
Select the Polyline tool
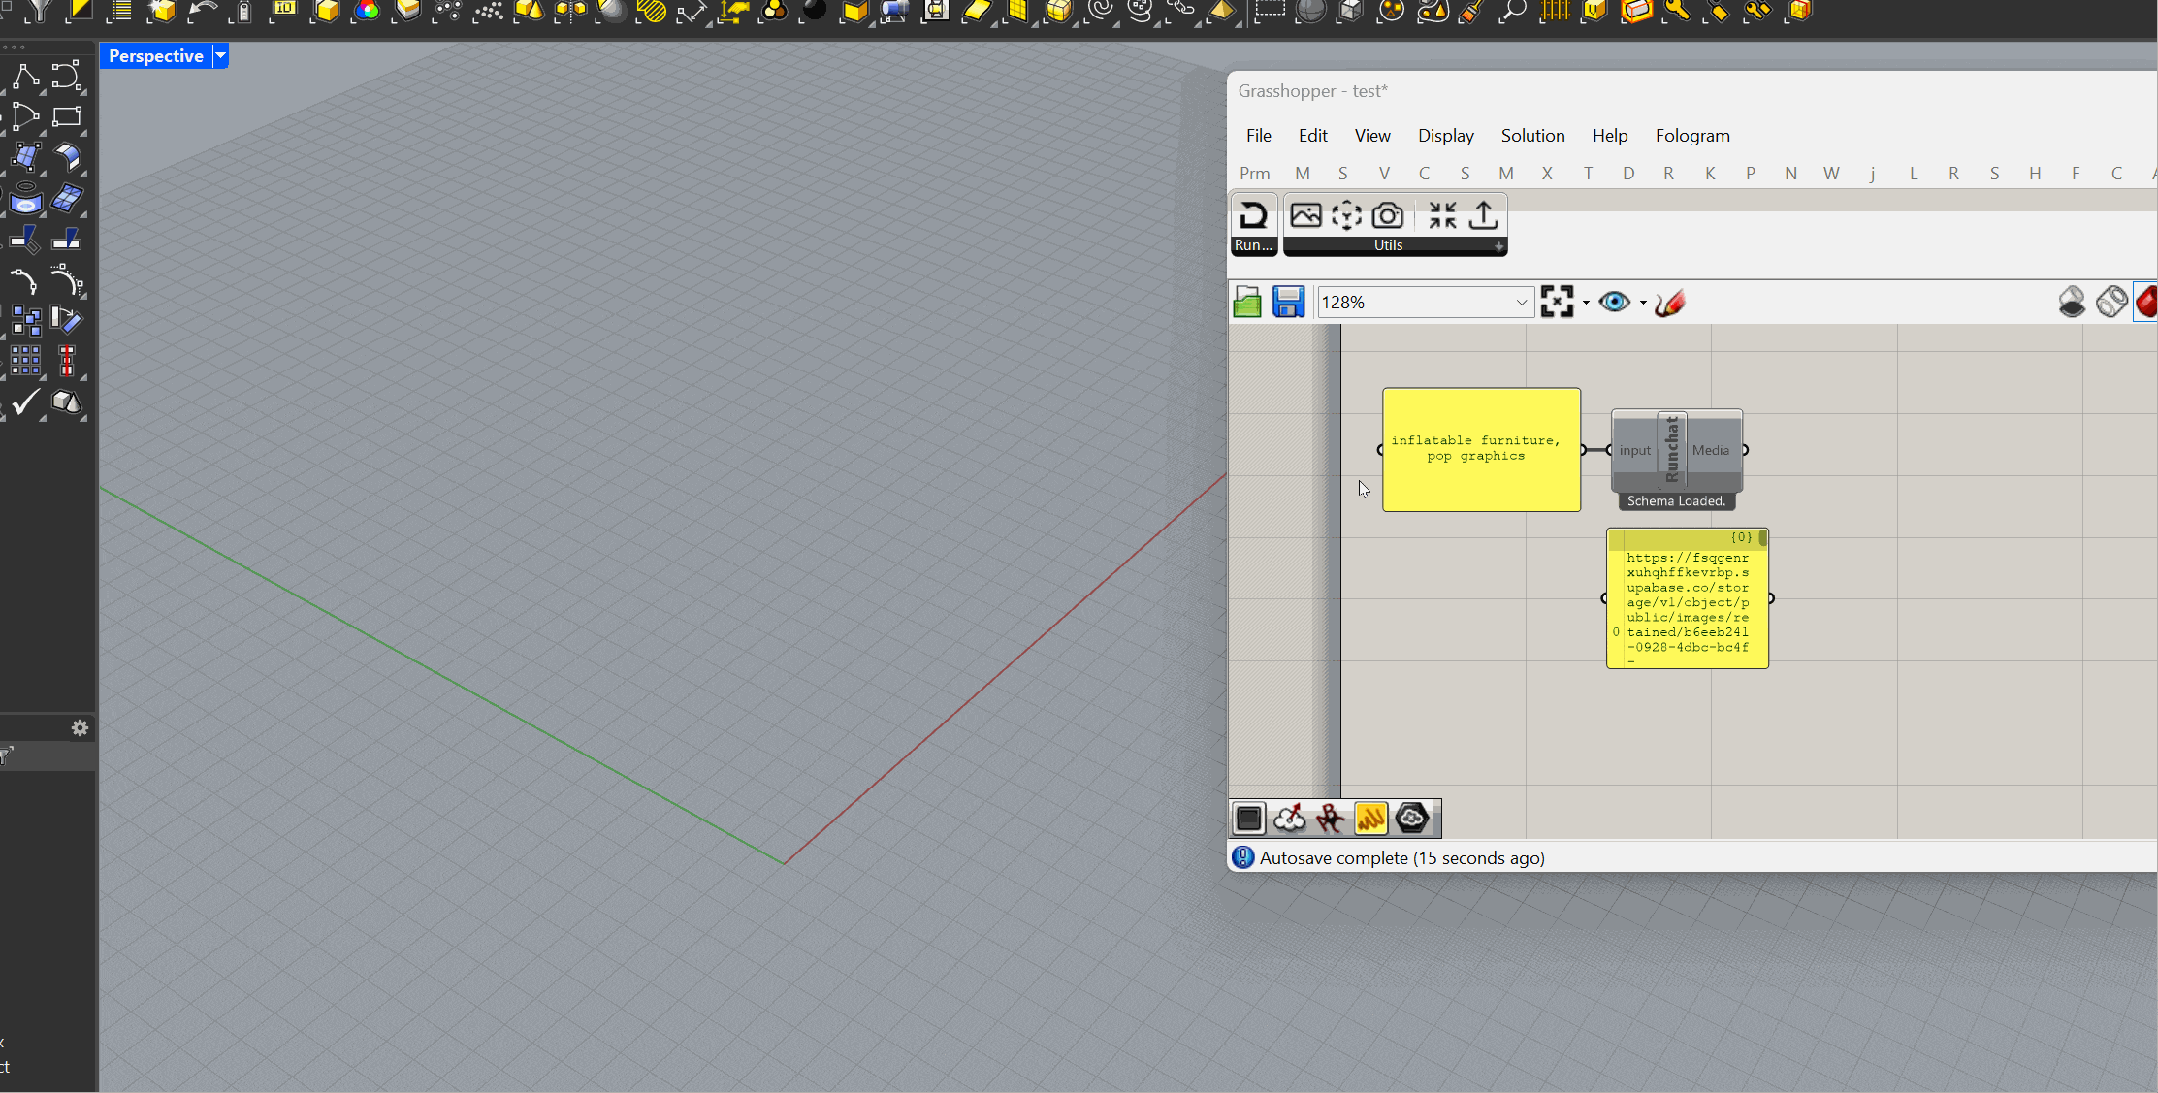(25, 76)
